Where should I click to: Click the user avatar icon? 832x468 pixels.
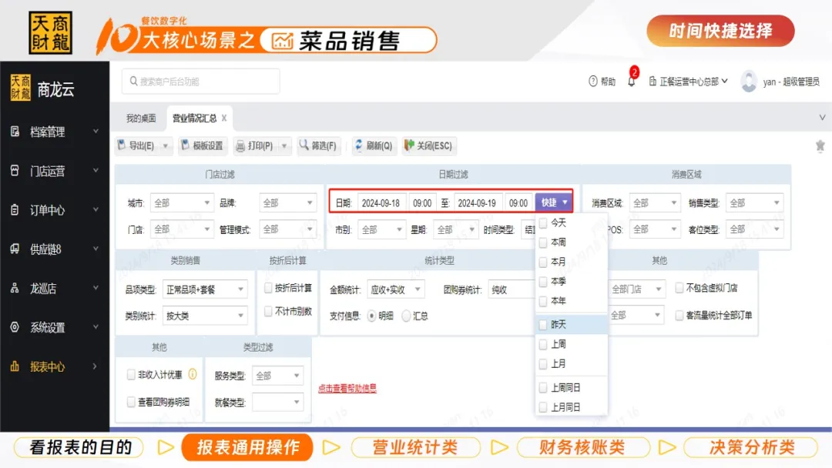coord(749,81)
